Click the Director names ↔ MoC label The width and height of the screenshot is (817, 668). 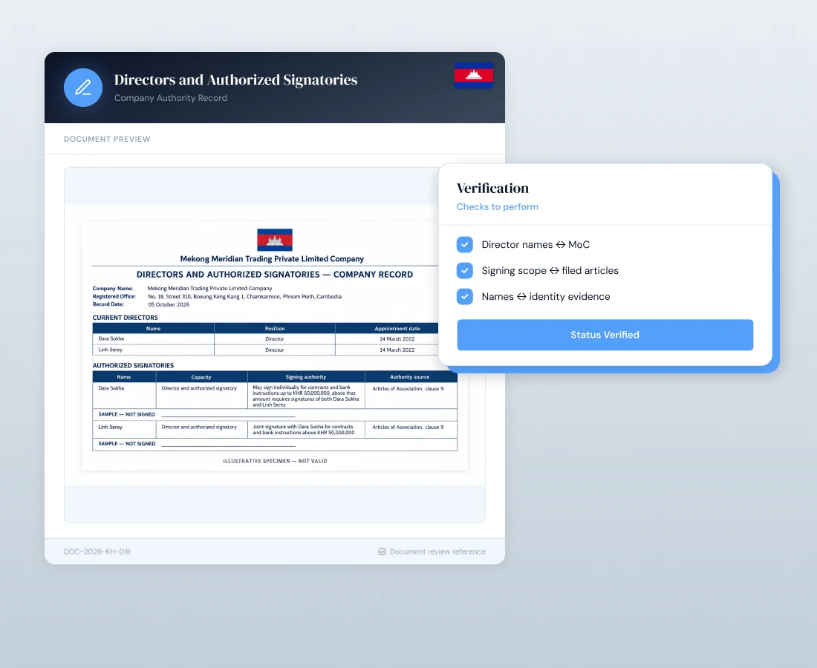pyautogui.click(x=536, y=245)
